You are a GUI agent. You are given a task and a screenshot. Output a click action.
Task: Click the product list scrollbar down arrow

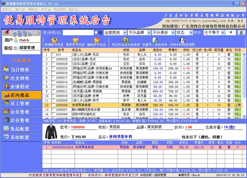pyautogui.click(x=244, y=116)
